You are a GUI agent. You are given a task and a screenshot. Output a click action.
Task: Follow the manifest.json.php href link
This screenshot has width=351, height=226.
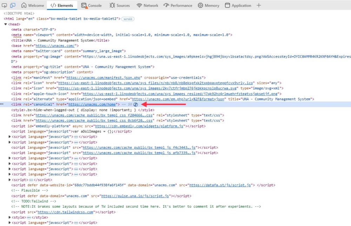click(x=91, y=78)
